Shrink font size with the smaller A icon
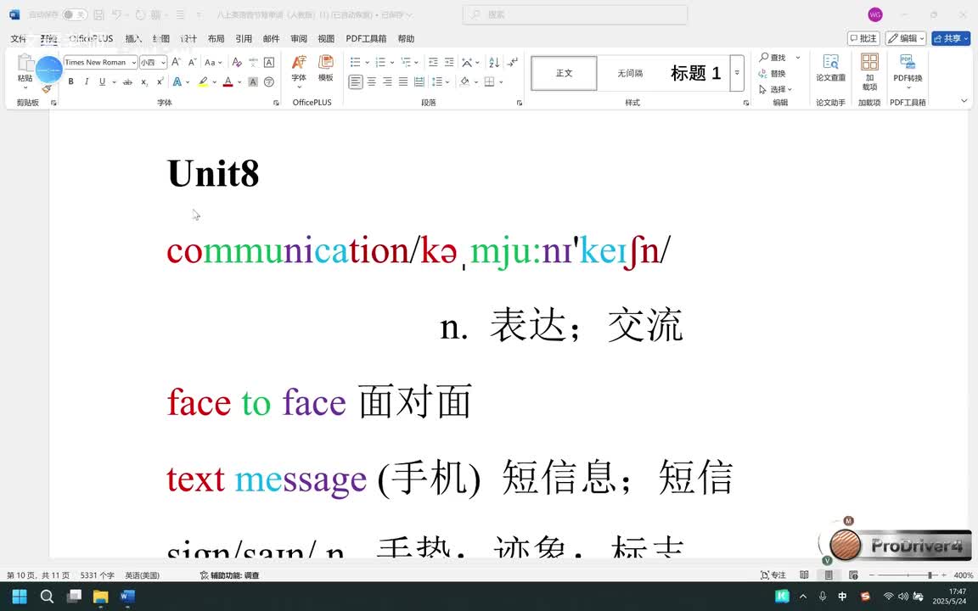This screenshot has height=611, width=978. 192,62
